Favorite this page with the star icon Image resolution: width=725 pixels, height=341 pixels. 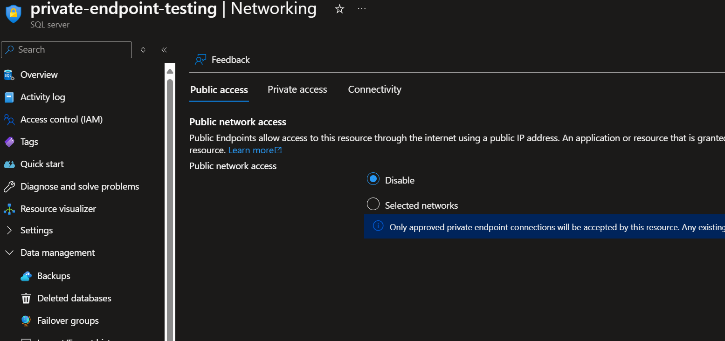[x=339, y=9]
